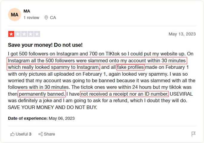Screen dimensions: 204x143
Task: Click the first red filled rating star
Action: 11,34
